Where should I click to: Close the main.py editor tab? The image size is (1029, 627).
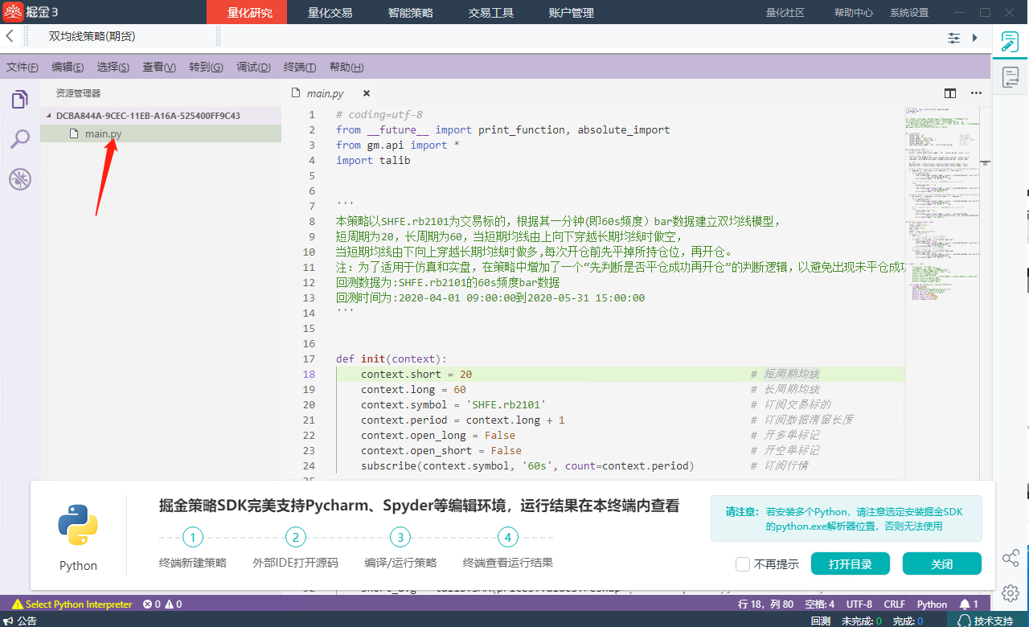coord(367,93)
